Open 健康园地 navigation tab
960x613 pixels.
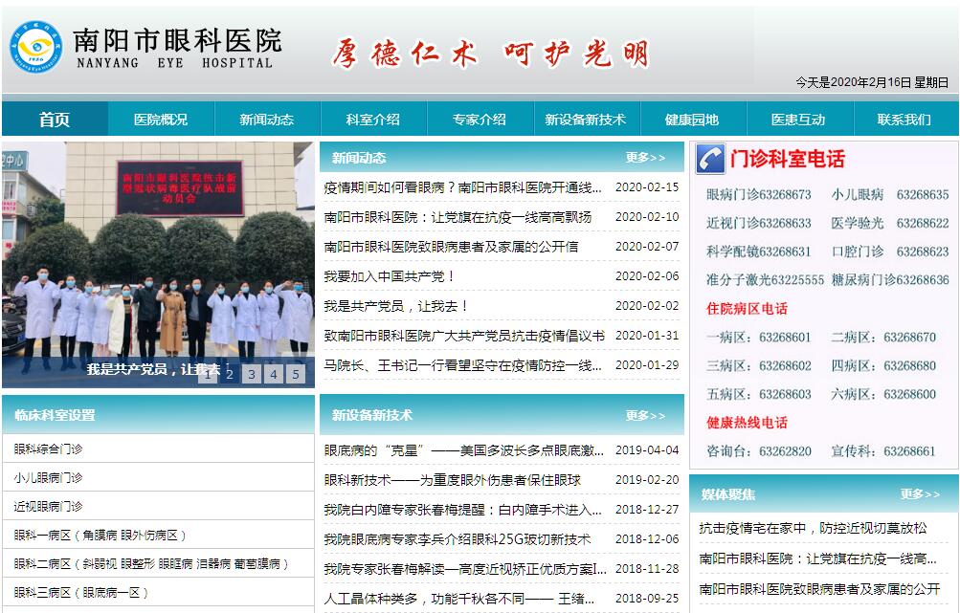click(691, 120)
